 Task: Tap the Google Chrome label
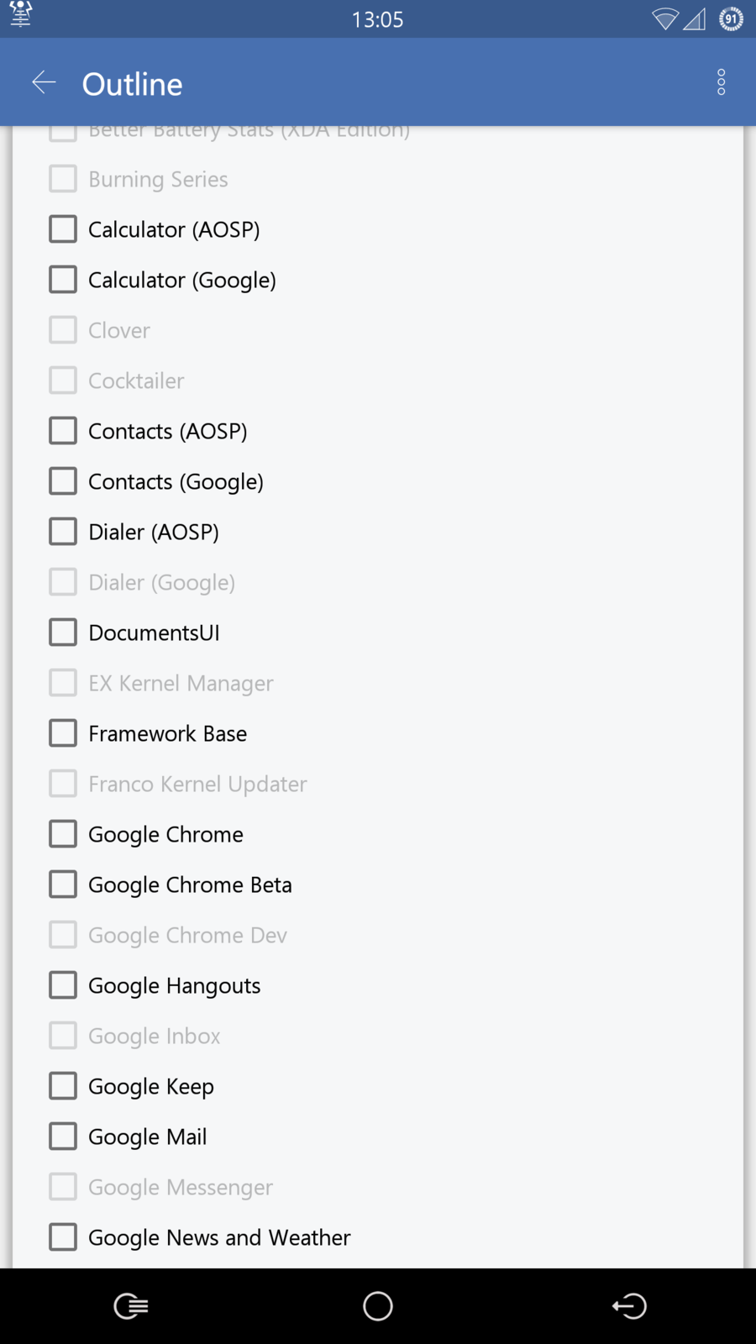(x=165, y=834)
